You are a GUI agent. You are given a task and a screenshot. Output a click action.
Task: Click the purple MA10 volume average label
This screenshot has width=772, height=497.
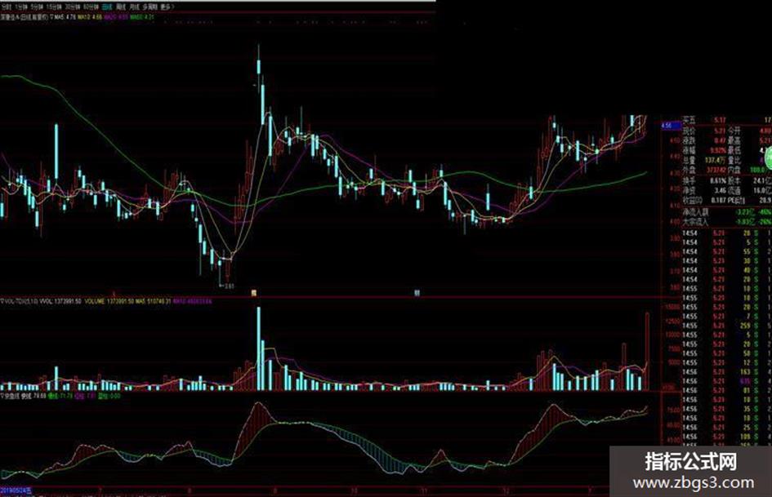click(x=192, y=300)
